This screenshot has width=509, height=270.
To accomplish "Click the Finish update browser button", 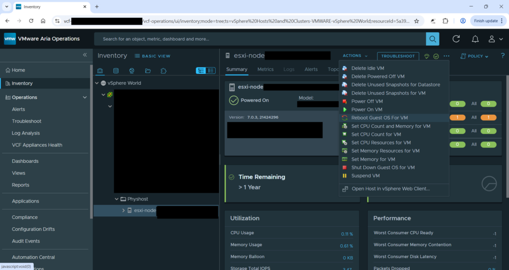I will tap(489, 21).
